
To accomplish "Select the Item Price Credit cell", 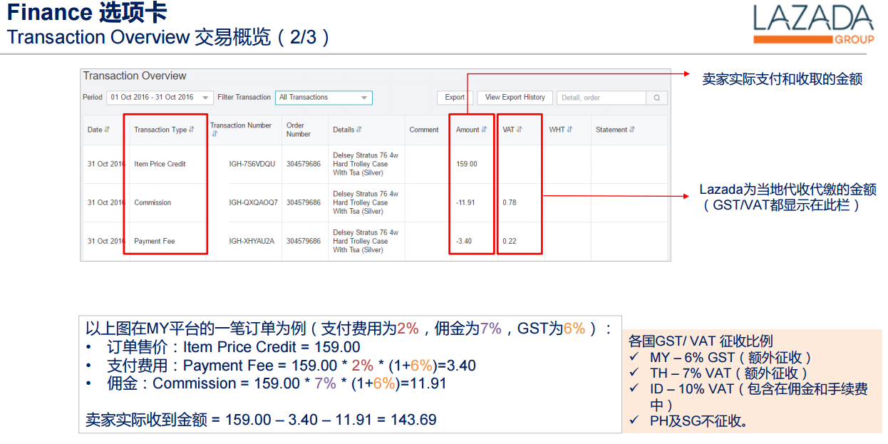I will (160, 164).
